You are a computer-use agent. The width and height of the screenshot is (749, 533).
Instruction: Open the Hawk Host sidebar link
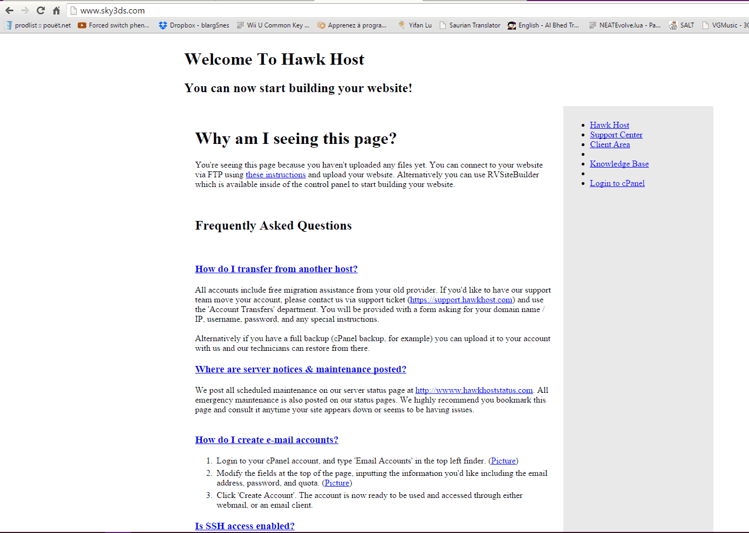click(x=609, y=125)
